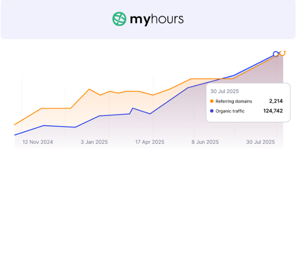The width and height of the screenshot is (296, 255).
Task: Choose the 30 Jul 2025 axis label
Action: click(260, 142)
